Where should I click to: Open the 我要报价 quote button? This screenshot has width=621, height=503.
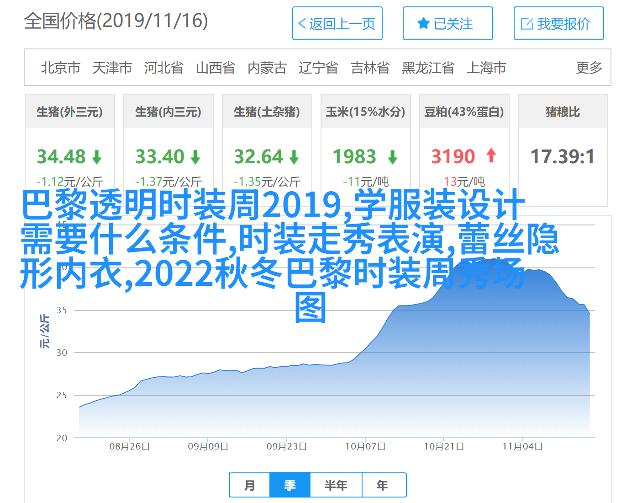pos(559,23)
